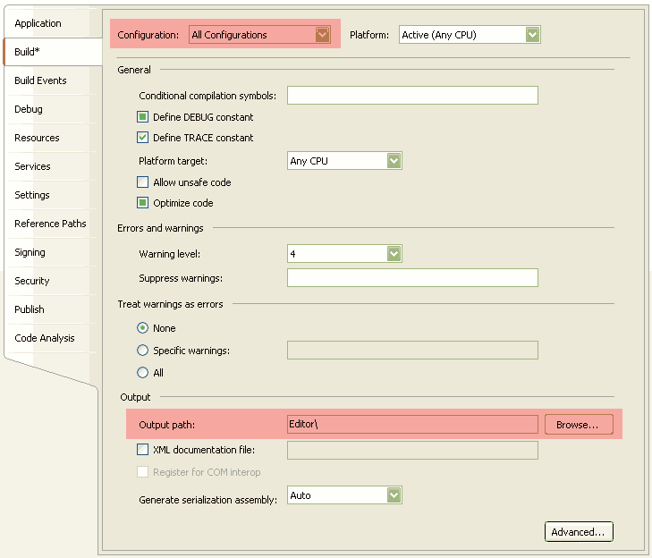Choose None for treat warnings as errors

coord(142,327)
